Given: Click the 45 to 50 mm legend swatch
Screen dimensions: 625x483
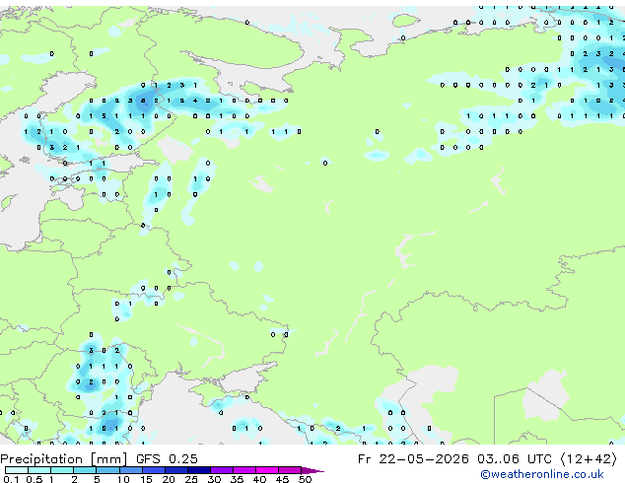Looking at the screenshot, I should [290, 470].
